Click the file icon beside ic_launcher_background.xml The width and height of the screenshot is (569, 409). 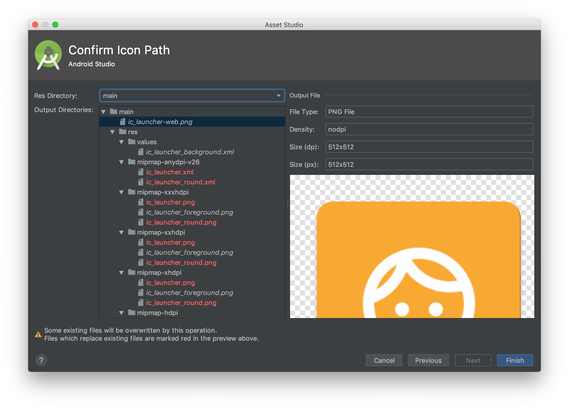(x=141, y=152)
